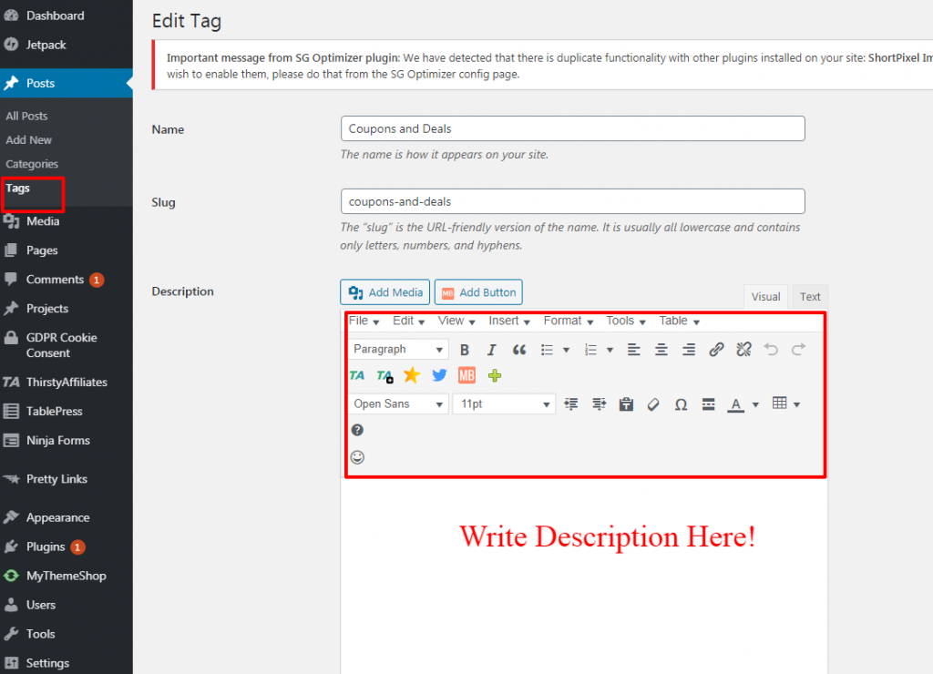Open the ThirstyAffiliates link inserter

point(355,374)
